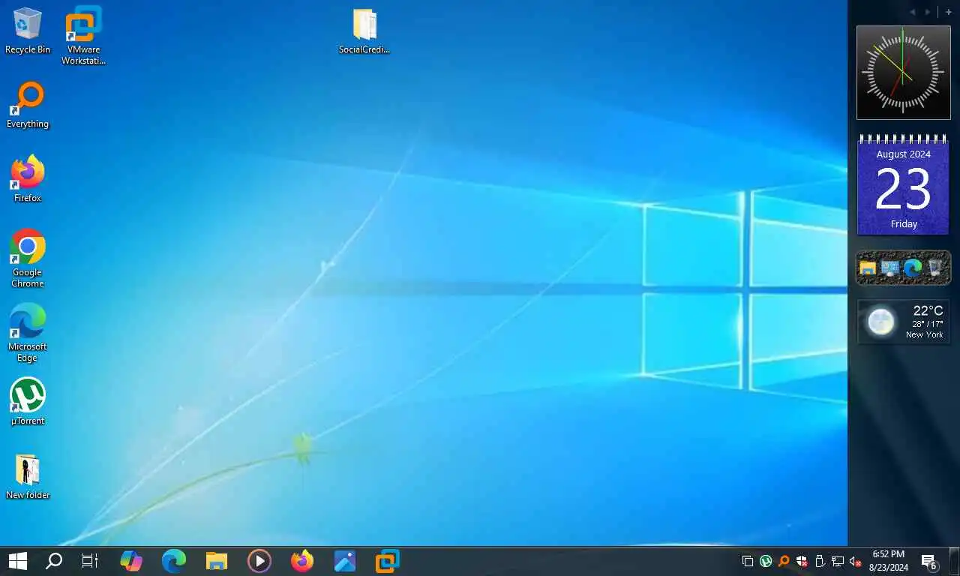Viewport: 960px width, 576px height.
Task: Open the media player taskbar icon
Action: click(259, 561)
